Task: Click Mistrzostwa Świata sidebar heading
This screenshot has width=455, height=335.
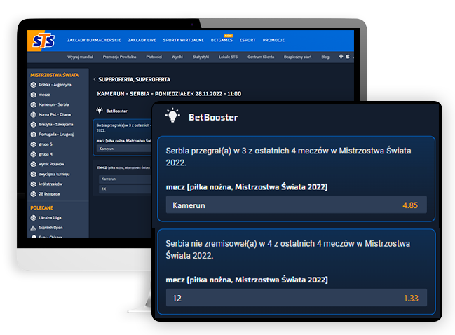Action: tap(54, 75)
